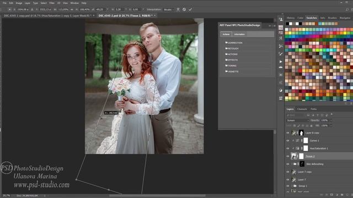The height and width of the screenshot is (198, 353).
Task: Click the Hue/Saturation 1 adjustment icon
Action: pos(297,148)
